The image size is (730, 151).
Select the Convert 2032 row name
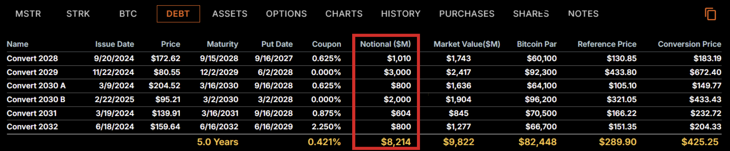click(x=32, y=127)
